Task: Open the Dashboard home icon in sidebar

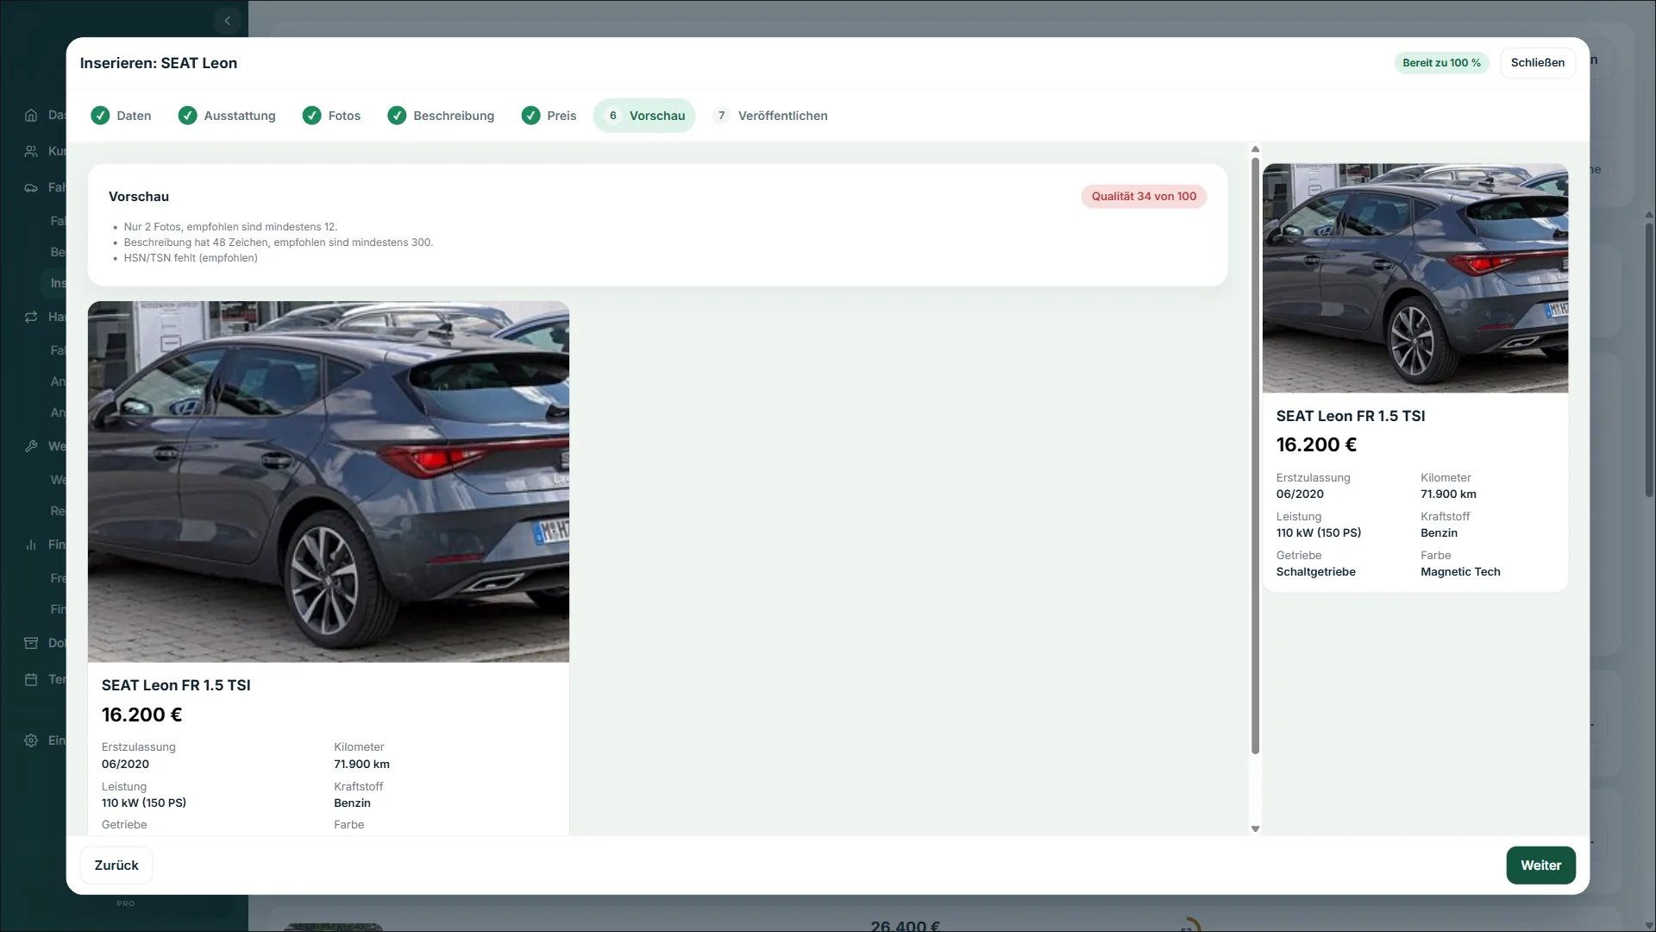Action: click(31, 115)
